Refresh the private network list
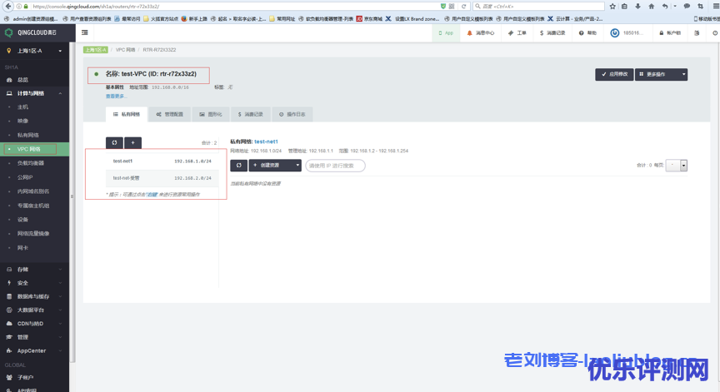Viewport: 720px width, 392px height. [x=114, y=142]
